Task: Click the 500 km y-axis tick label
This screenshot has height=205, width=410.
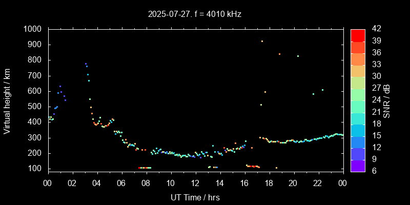Action: [35, 107]
